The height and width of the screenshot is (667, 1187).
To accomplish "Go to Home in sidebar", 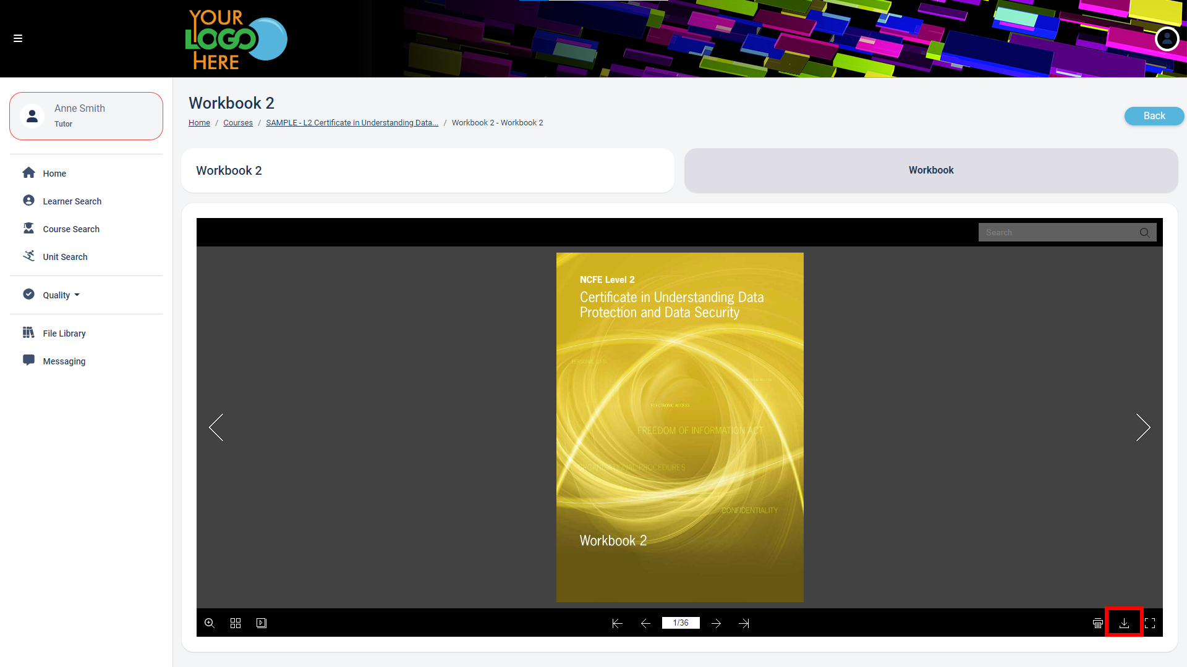I will coord(54,174).
